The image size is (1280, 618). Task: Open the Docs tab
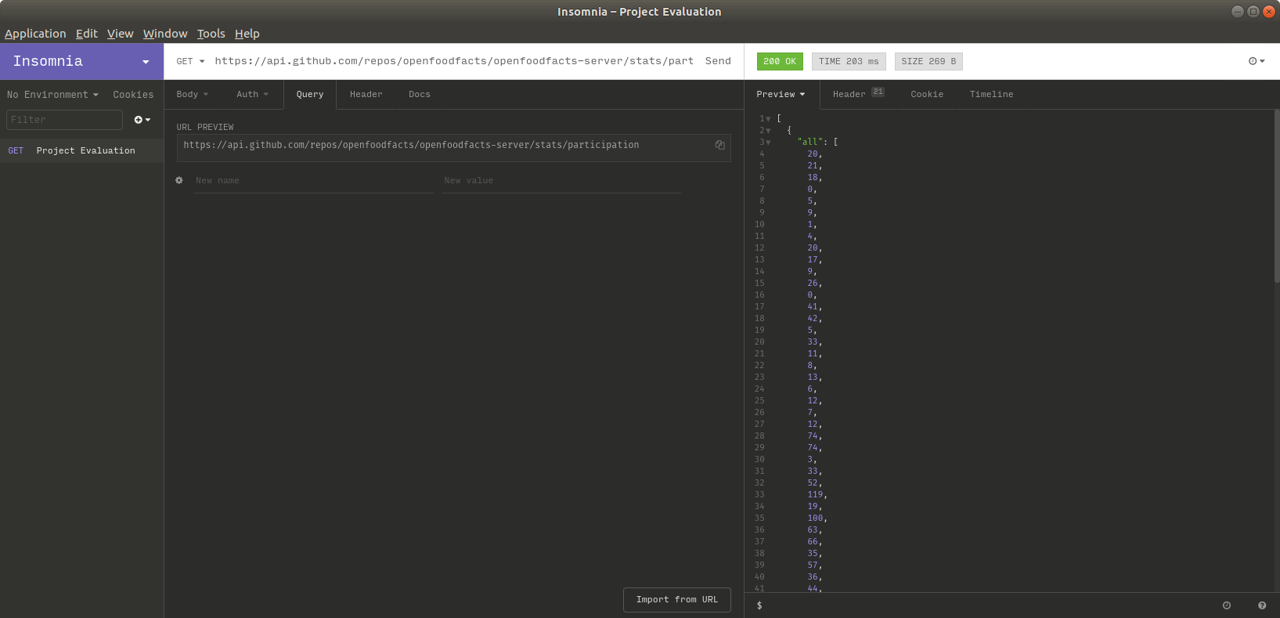420,94
